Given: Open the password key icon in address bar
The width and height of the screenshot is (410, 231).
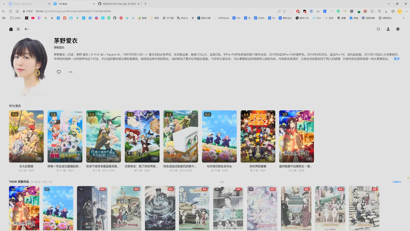Looking at the screenshot, I should coord(279,11).
